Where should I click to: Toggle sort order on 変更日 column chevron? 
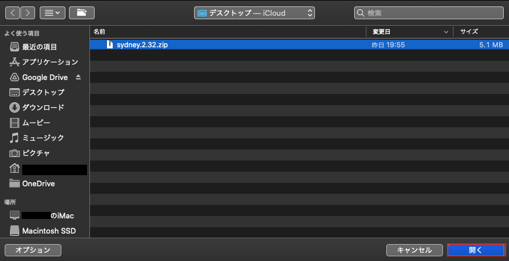coord(446,32)
